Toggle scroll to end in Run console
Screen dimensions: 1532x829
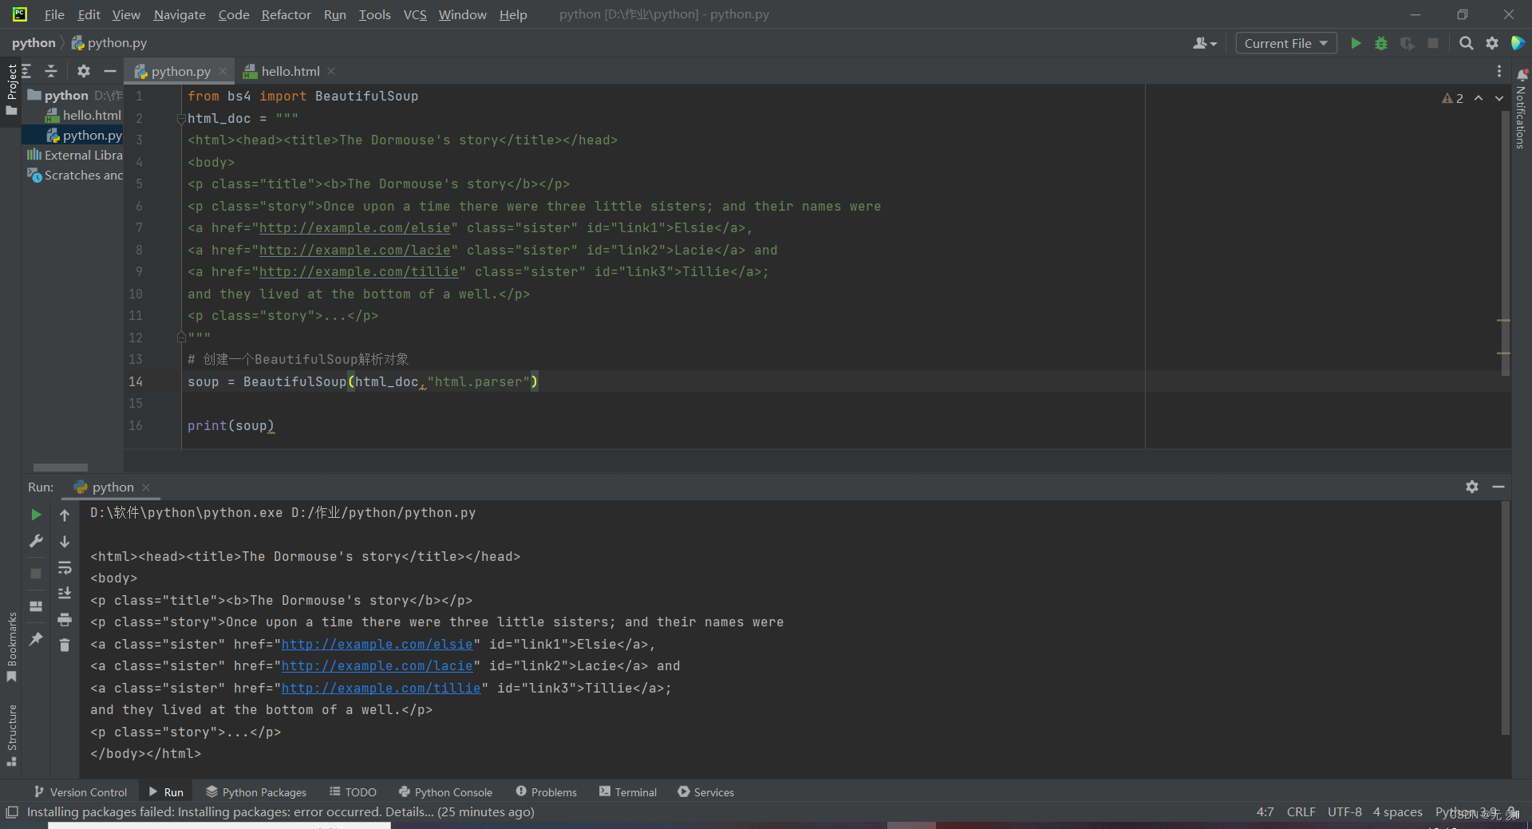(65, 593)
